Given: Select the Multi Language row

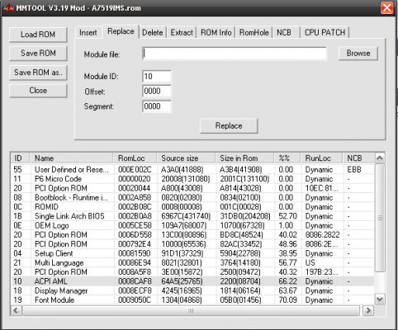Looking at the screenshot, I should coord(192,262).
